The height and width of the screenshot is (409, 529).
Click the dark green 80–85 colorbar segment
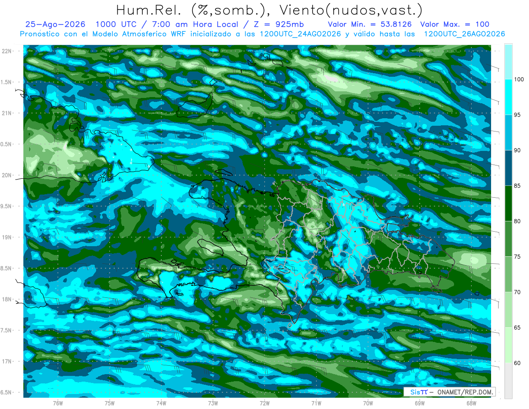click(508, 203)
